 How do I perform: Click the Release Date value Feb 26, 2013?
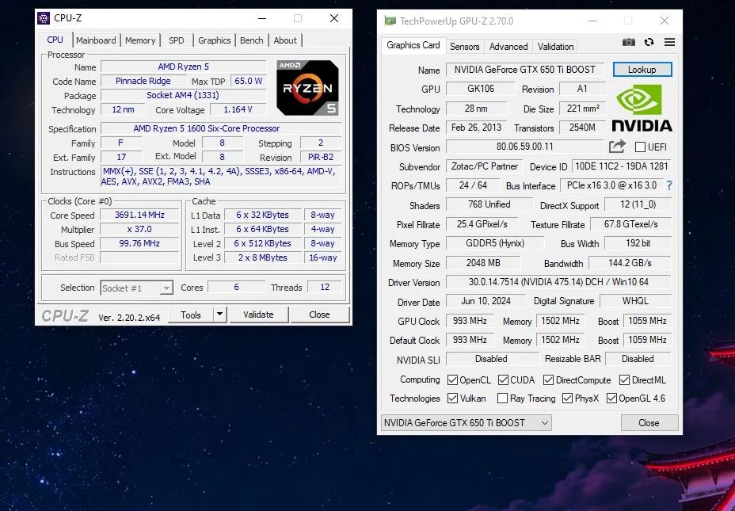[x=476, y=128]
